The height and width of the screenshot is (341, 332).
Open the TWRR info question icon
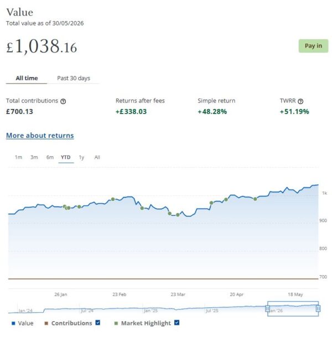tap(300, 101)
